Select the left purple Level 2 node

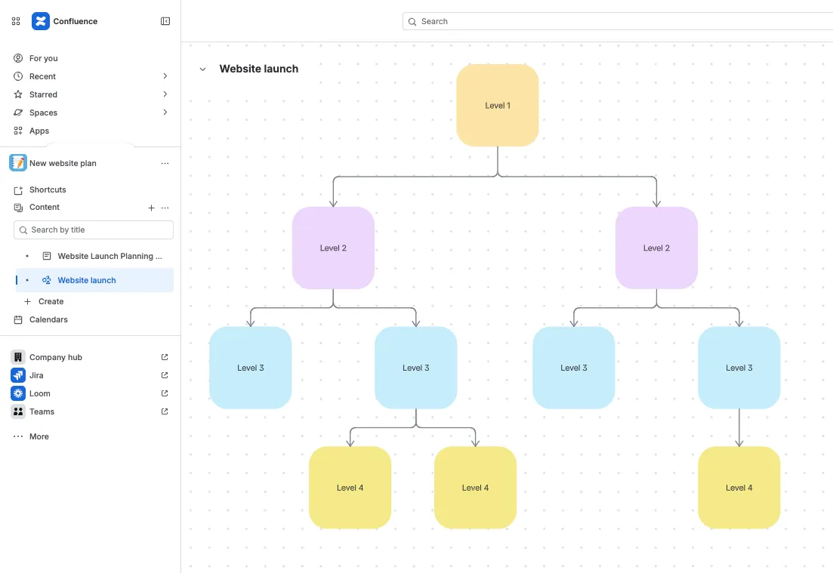(333, 248)
